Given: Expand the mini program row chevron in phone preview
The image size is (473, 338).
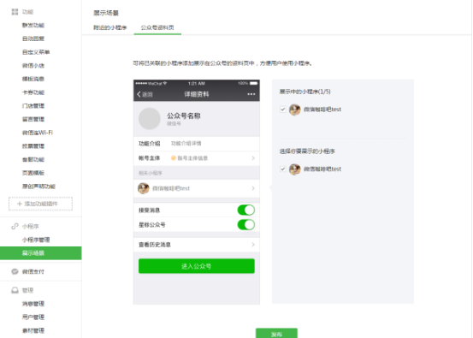Looking at the screenshot, I should coord(253,188).
